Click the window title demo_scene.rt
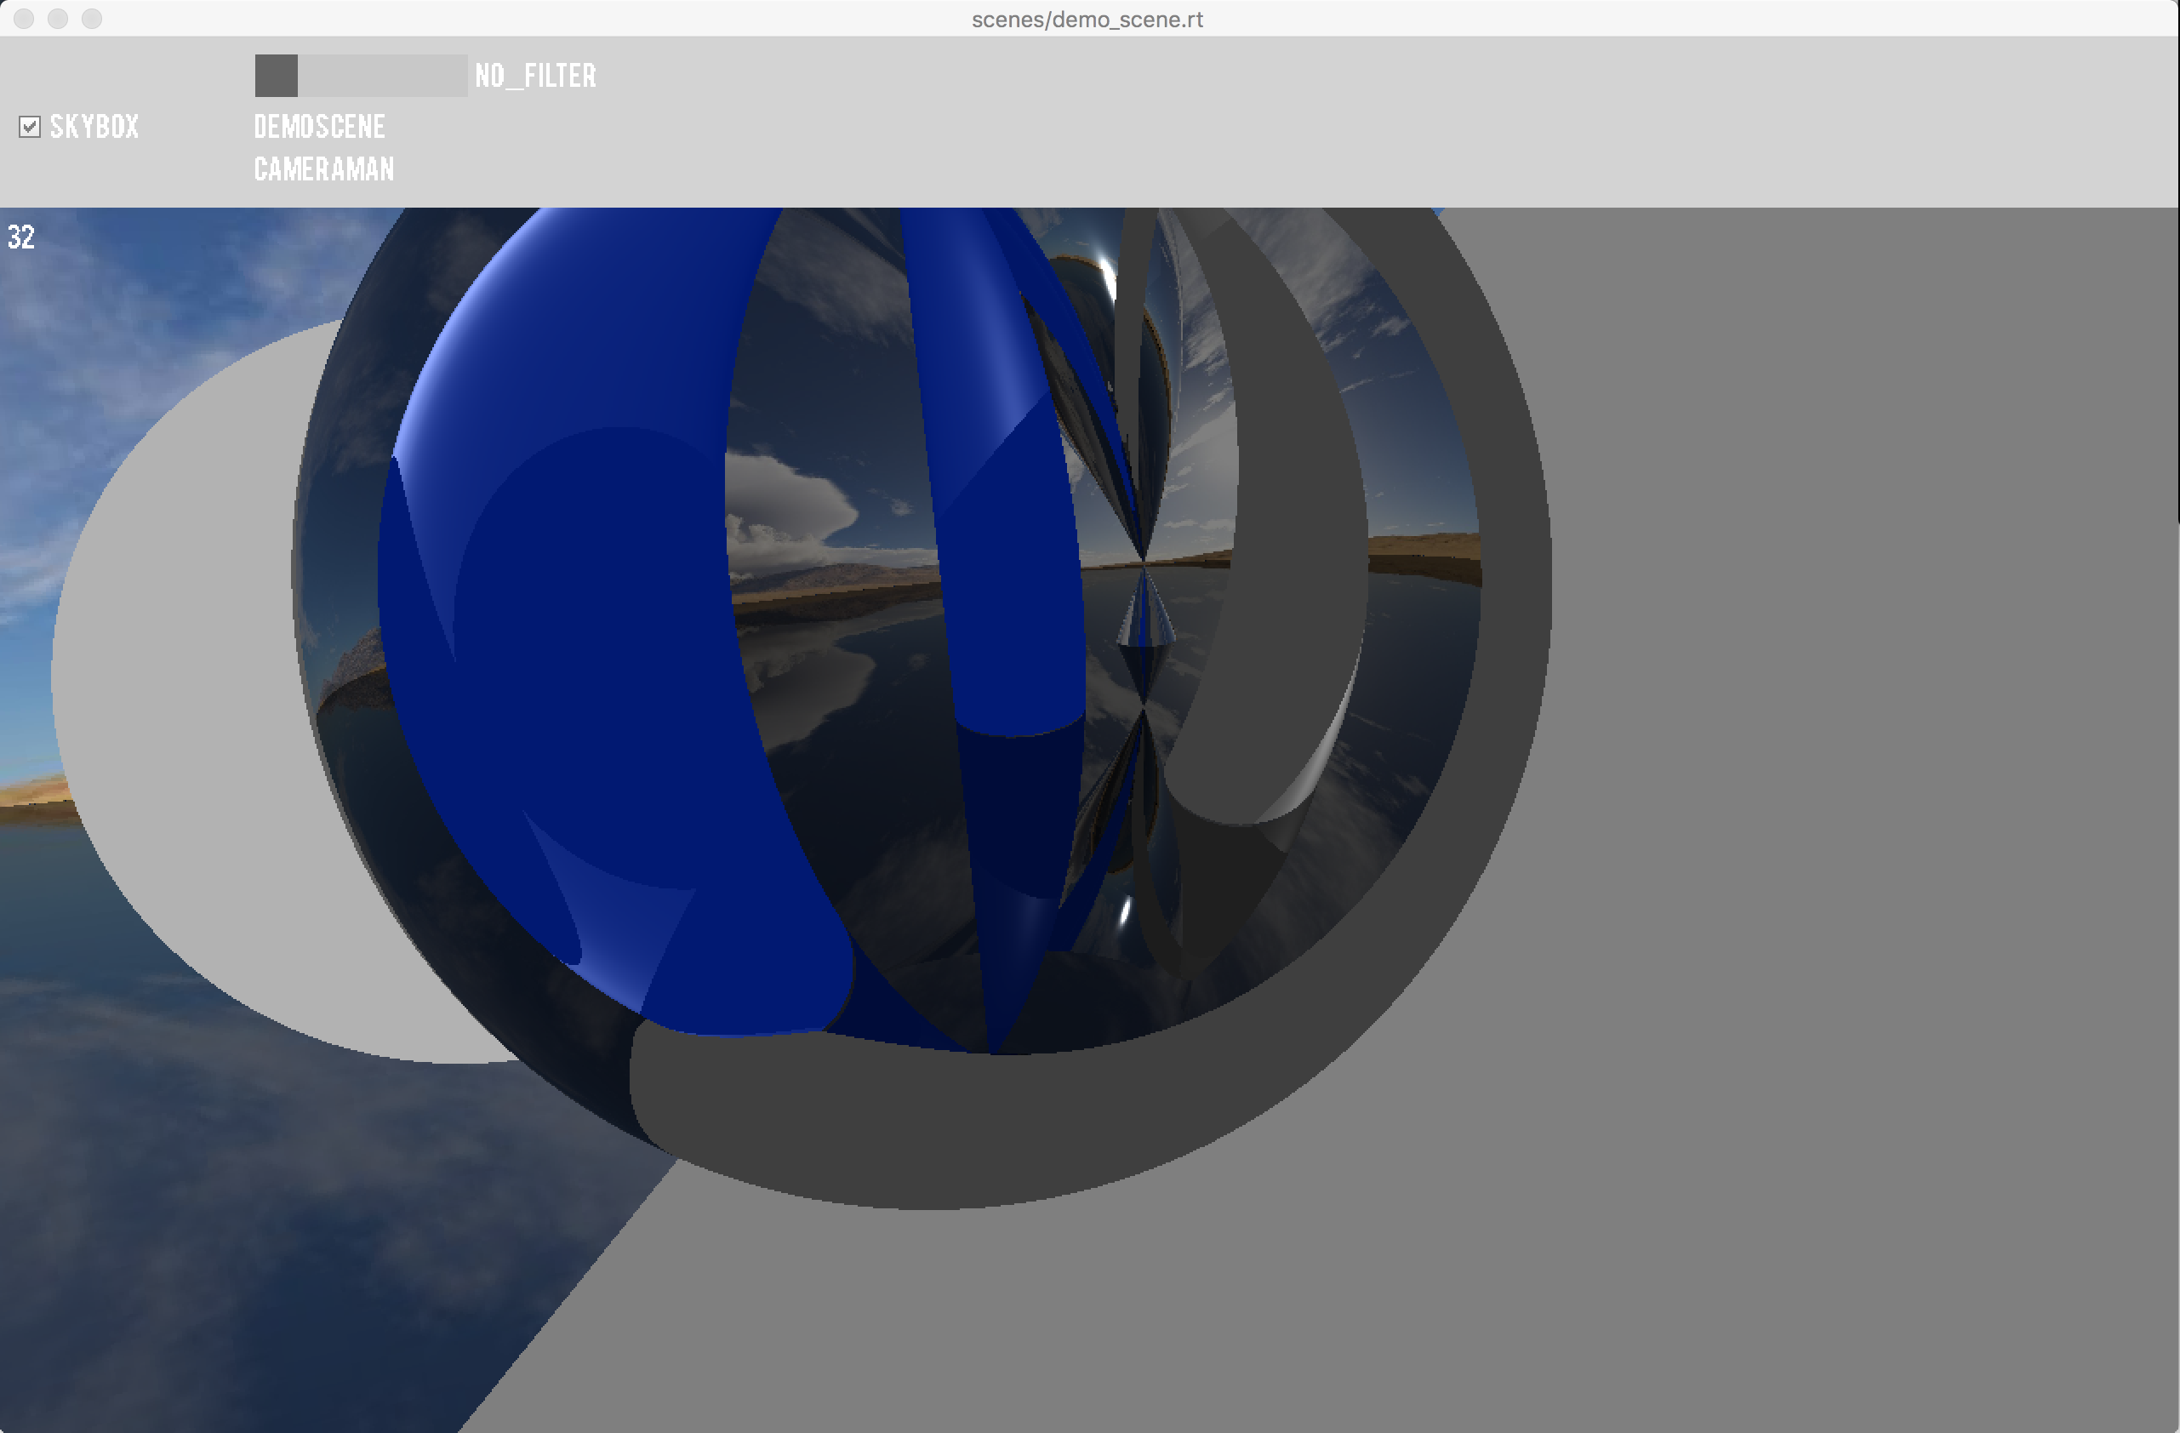This screenshot has height=1433, width=2180. coord(1087,20)
